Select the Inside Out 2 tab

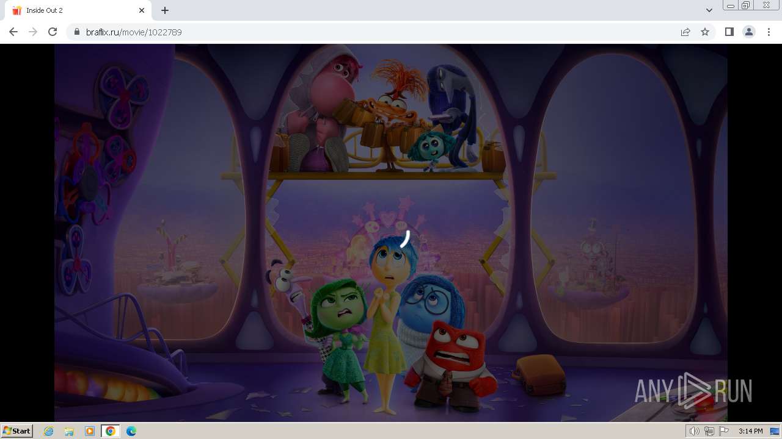tap(78, 10)
